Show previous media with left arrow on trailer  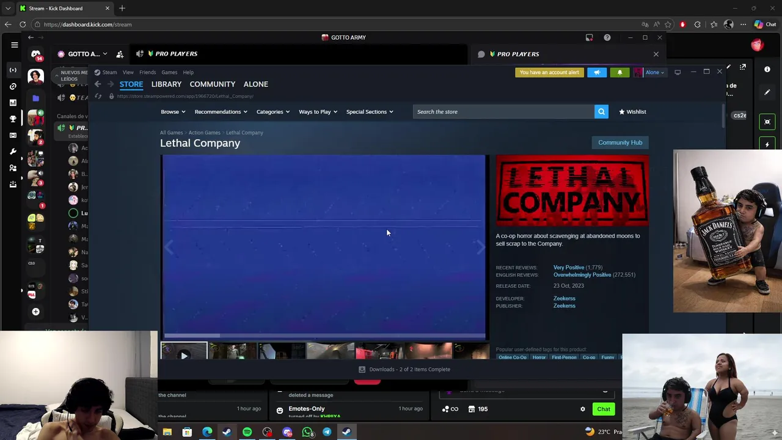point(169,247)
